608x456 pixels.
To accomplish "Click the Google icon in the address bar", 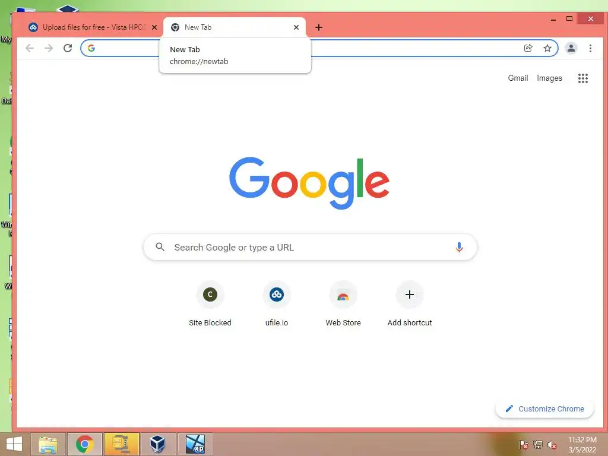I will (x=91, y=48).
